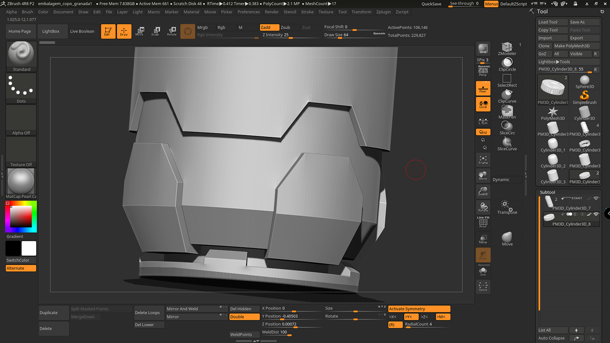The image size is (610, 343).
Task: Disable Activate Symmetry
Action: point(419,309)
